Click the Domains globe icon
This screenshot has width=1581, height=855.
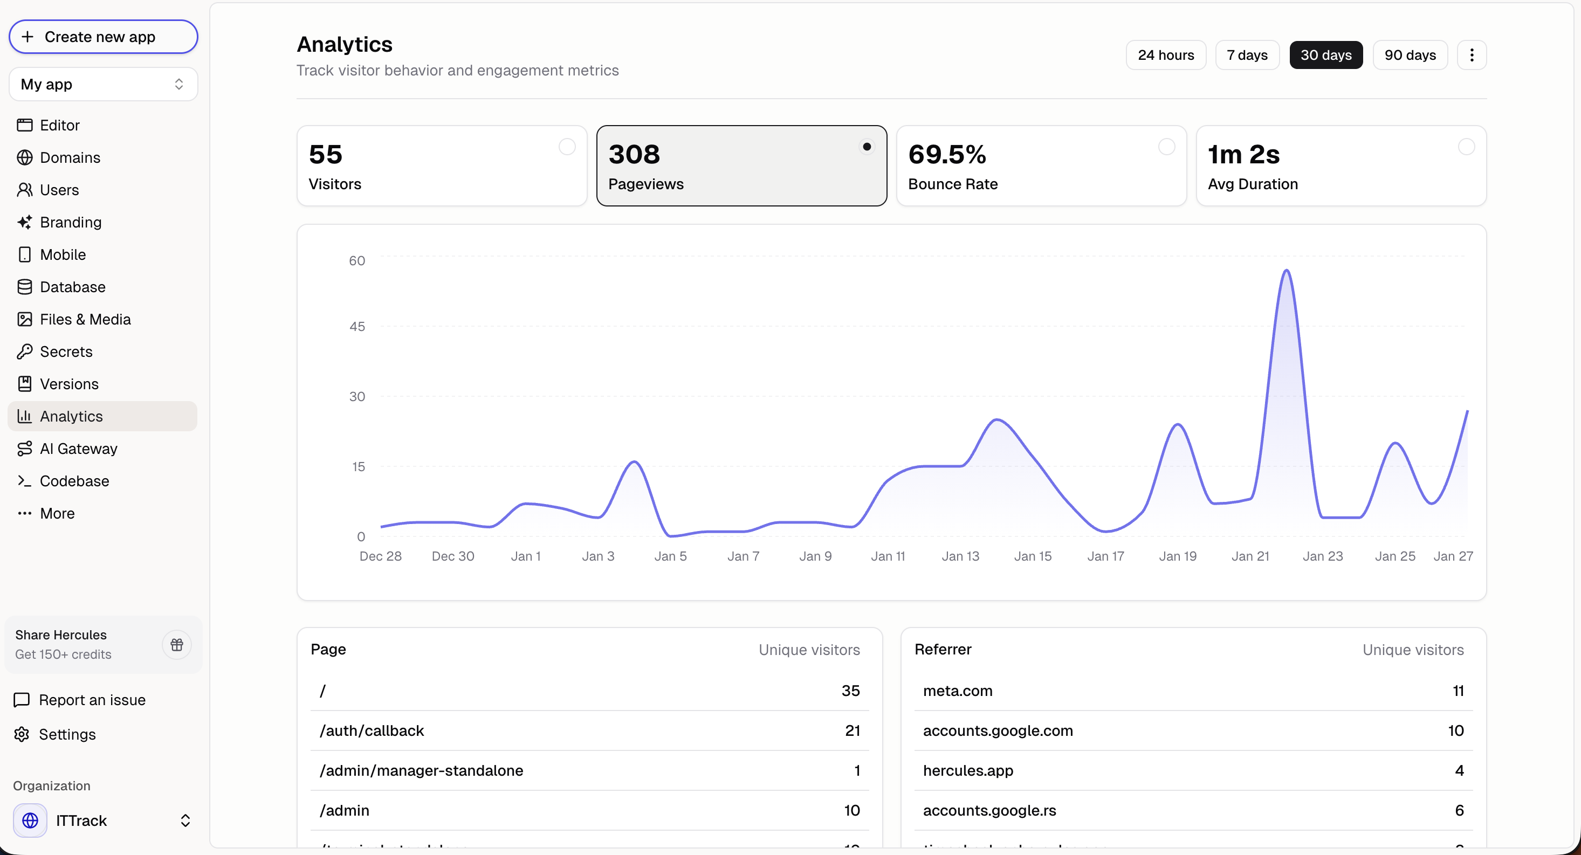(25, 158)
